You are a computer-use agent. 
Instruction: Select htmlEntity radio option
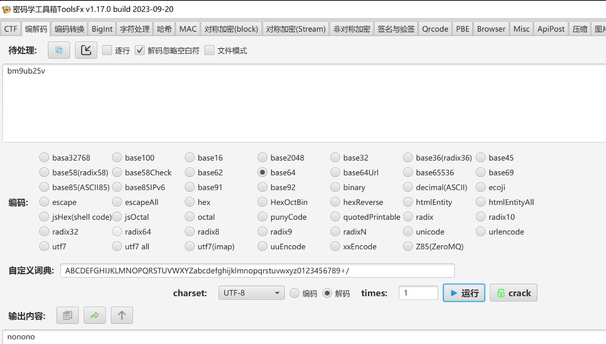click(x=408, y=202)
